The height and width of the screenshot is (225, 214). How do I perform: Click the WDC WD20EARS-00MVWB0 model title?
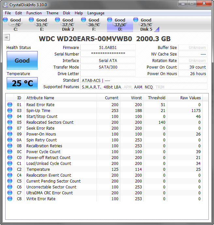coord(85,39)
